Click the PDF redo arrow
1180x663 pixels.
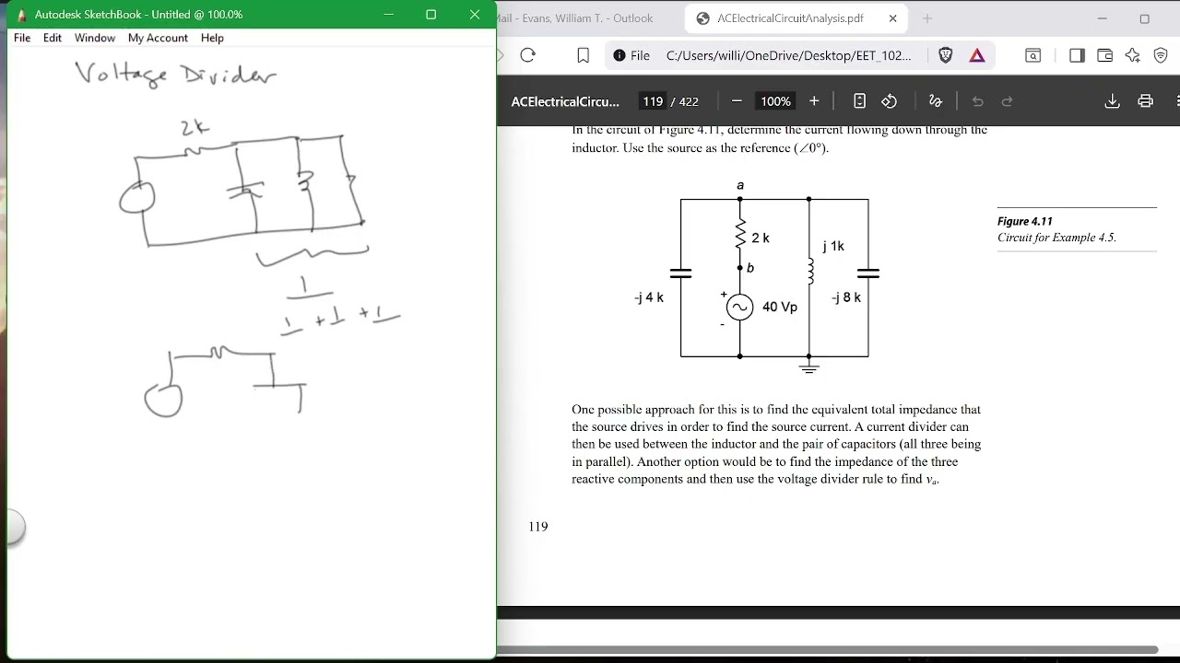(1008, 101)
